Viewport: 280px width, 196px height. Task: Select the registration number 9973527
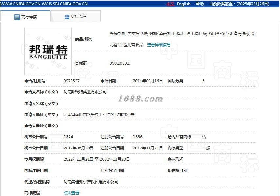(71, 81)
